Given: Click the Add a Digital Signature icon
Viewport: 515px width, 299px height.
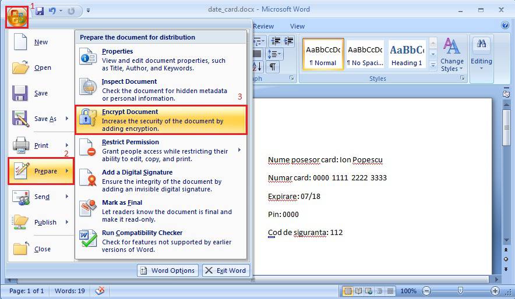Looking at the screenshot, I should click(x=88, y=177).
